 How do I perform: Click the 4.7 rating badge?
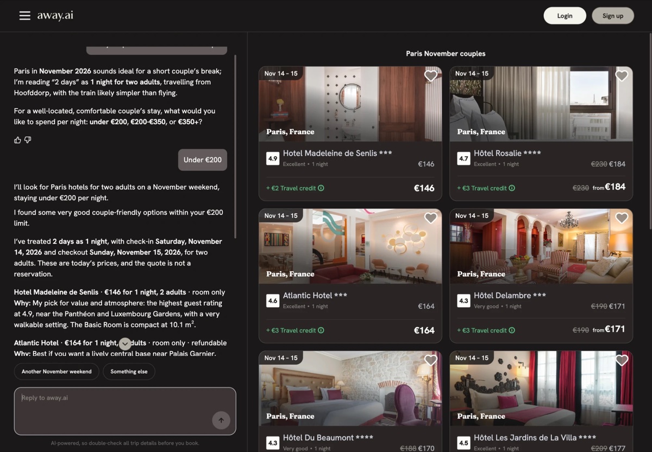[463, 158]
